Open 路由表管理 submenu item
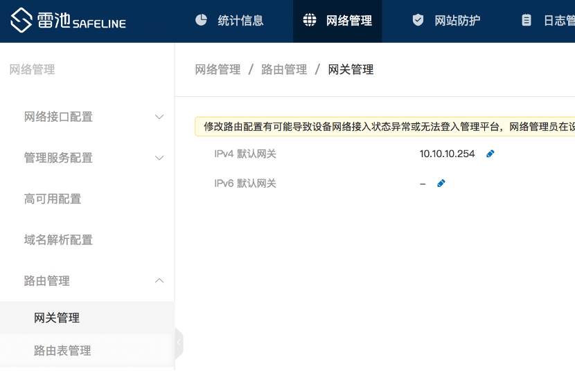 pos(62,351)
